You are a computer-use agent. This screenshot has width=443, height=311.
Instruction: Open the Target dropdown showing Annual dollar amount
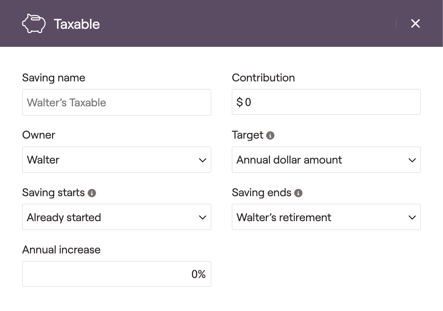[326, 160]
